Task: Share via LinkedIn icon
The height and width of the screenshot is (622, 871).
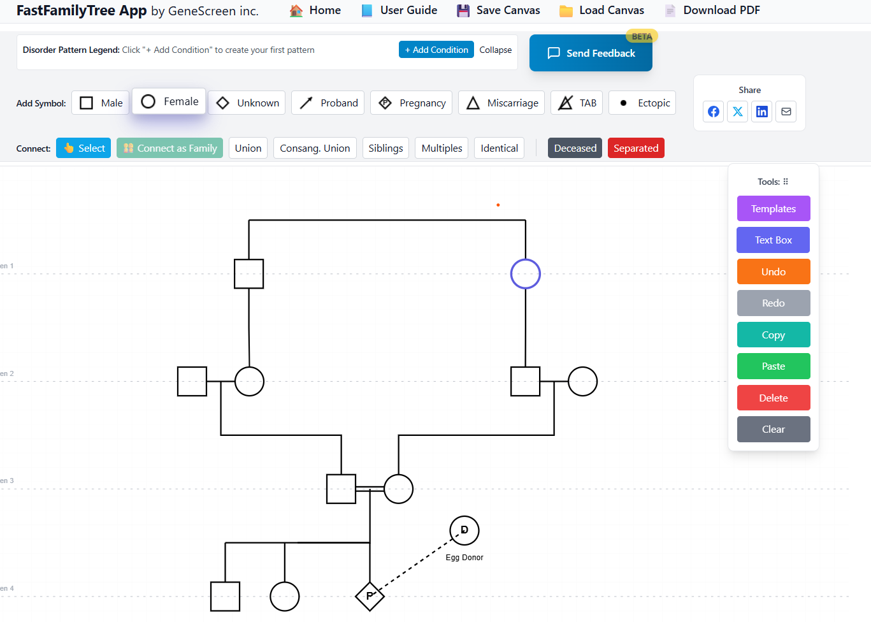Action: tap(762, 112)
